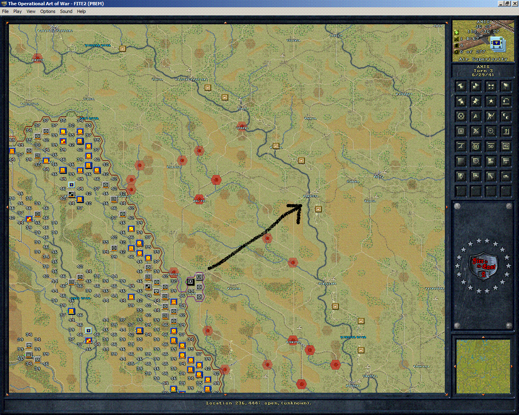Click the crossed-out lines icon left of zoom-out

coord(476,131)
